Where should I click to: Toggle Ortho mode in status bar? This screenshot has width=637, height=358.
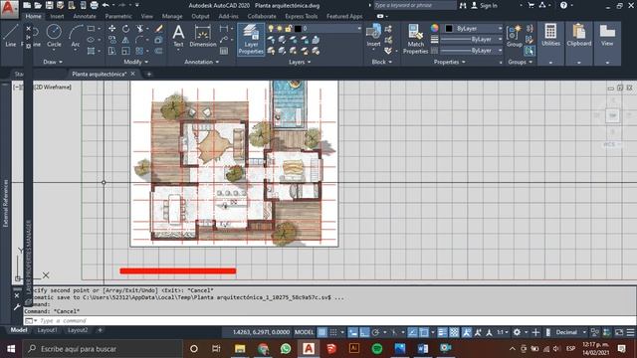(364, 332)
